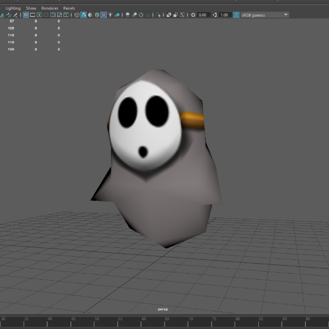329x329 pixels.
Task: Toggle the viewport Grid icon
Action: pyautogui.click(x=26, y=15)
